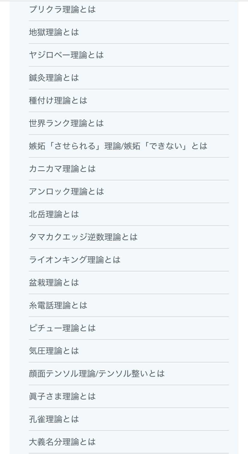248x454 pixels.
Task: Open the 北岳理論とは entry
Action: (x=54, y=214)
